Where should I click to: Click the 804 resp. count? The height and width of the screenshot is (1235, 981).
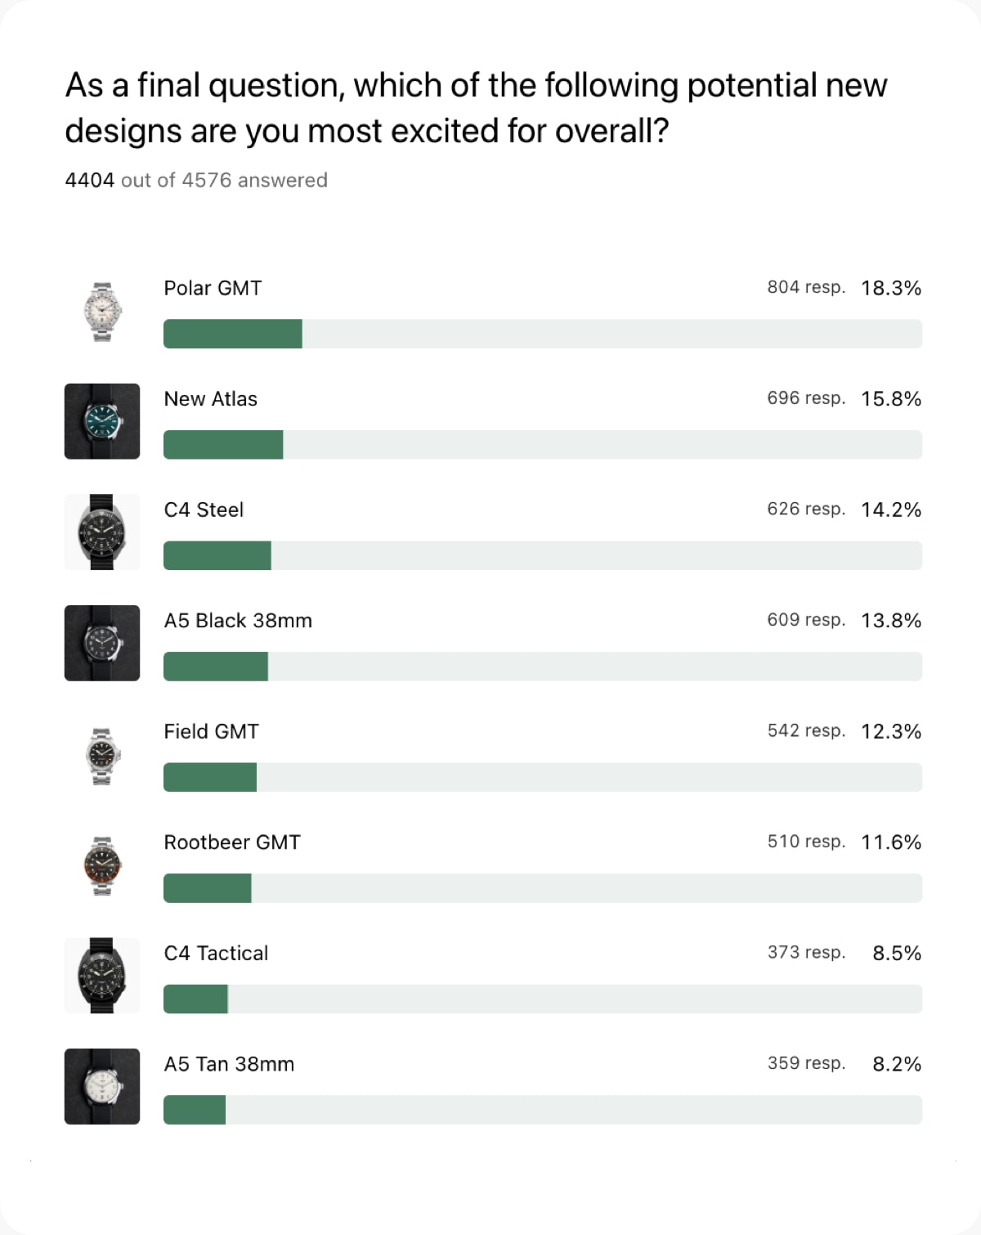806,287
